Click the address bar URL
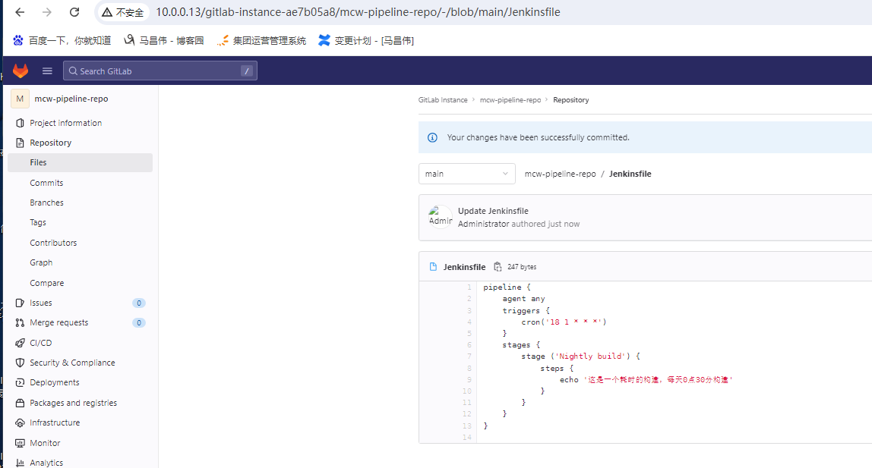The width and height of the screenshot is (872, 468). (x=358, y=12)
